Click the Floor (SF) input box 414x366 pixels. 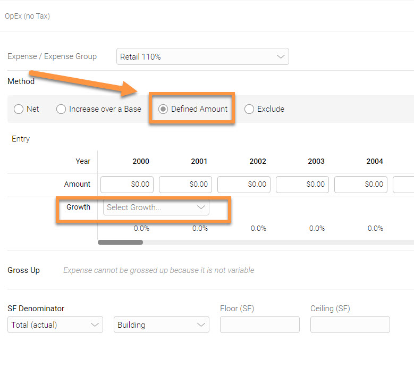click(259, 325)
